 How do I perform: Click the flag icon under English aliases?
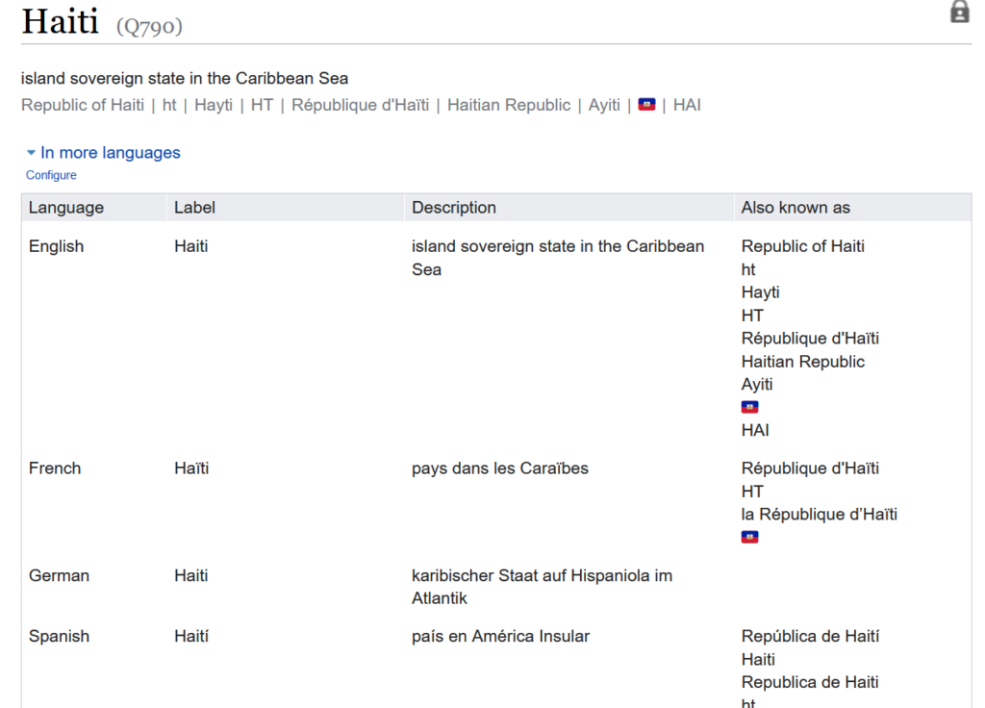tap(749, 406)
